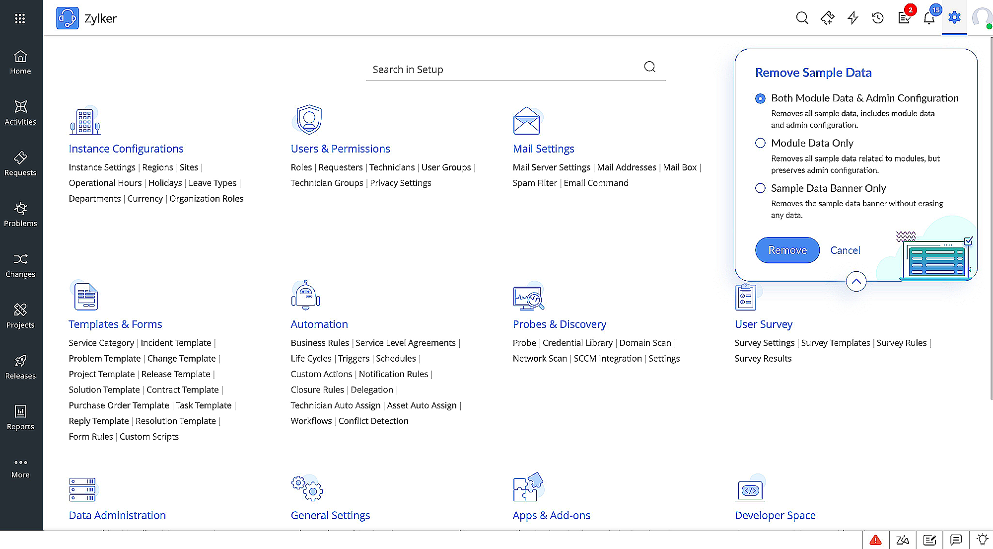Open the red alert icon in bottom bar
Viewport: 993px width, 549px height.
875,540
